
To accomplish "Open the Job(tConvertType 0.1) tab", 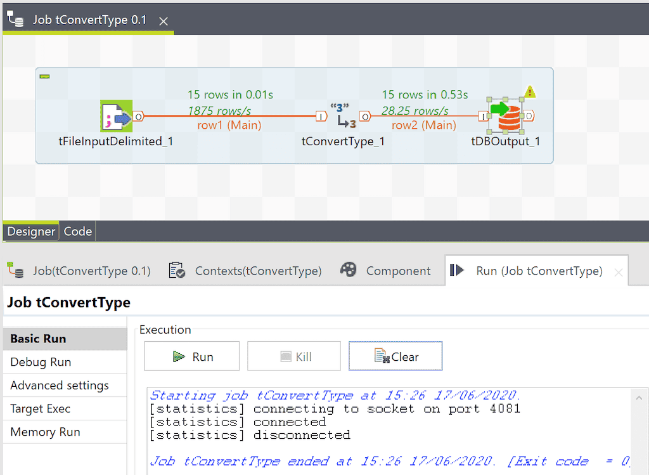I will tap(91, 270).
